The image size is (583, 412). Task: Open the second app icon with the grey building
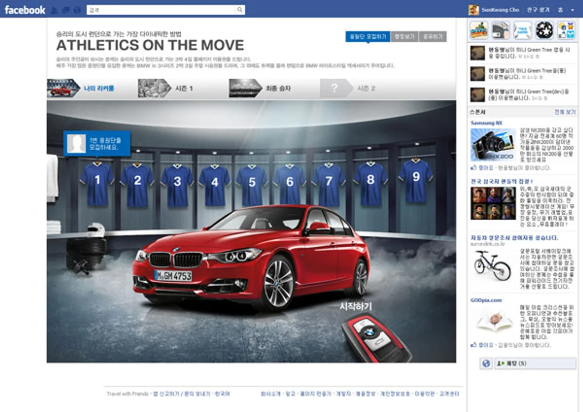click(x=501, y=30)
